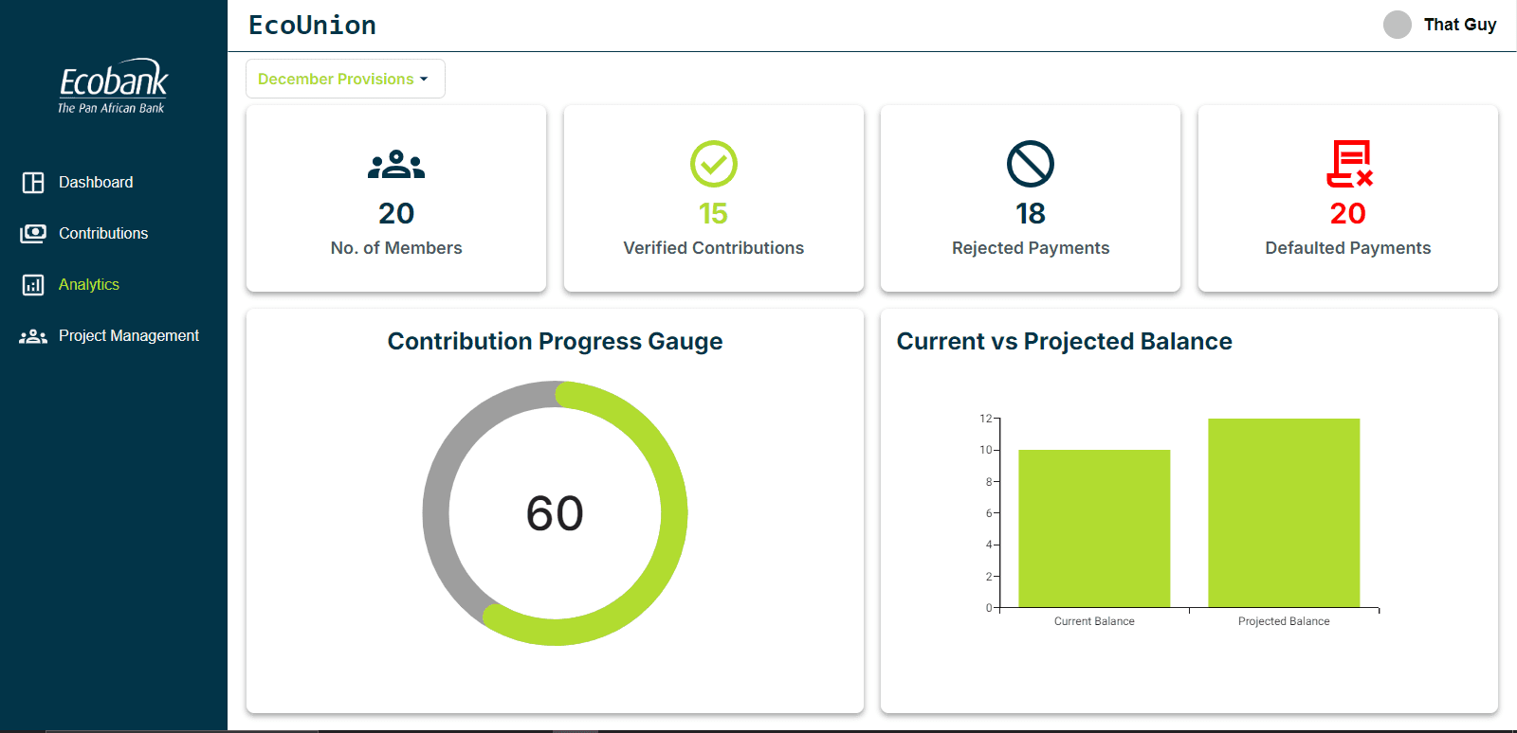Go to Contributions page

[x=103, y=233]
